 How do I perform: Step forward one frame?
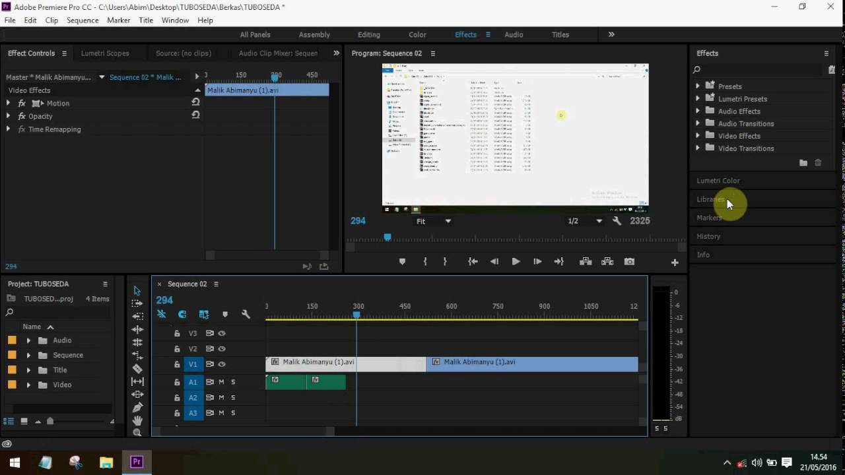click(537, 262)
